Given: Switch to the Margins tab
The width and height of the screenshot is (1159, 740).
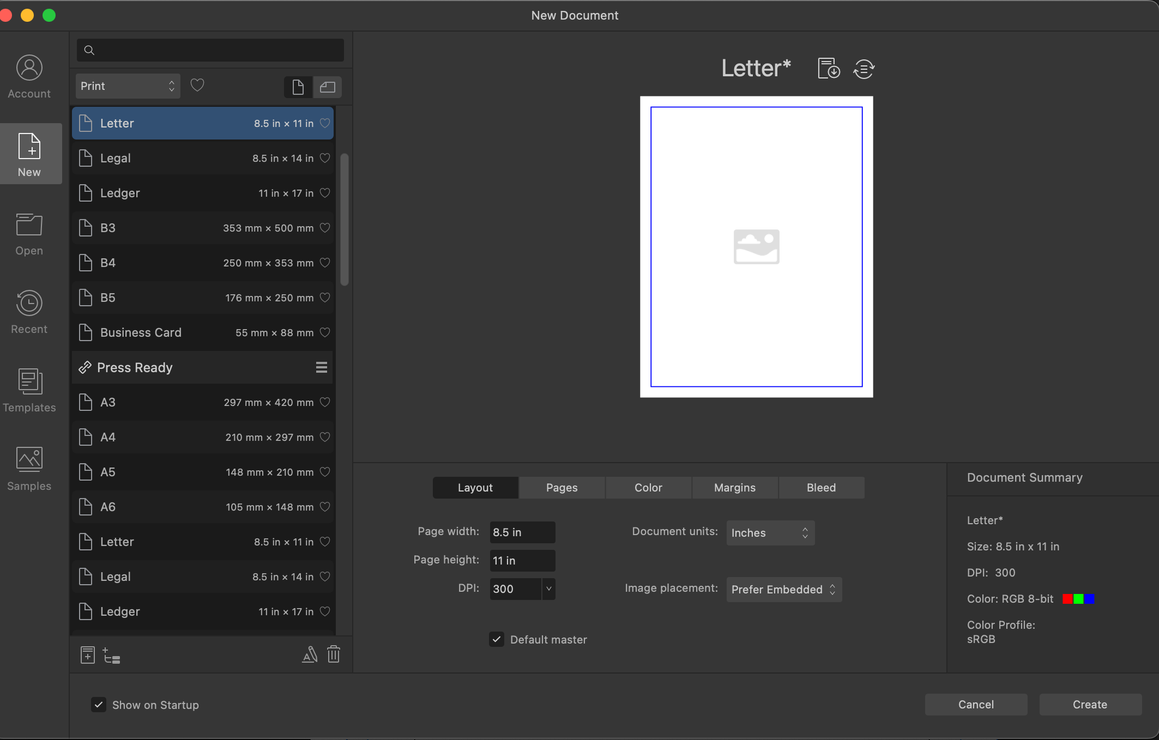Looking at the screenshot, I should [735, 488].
